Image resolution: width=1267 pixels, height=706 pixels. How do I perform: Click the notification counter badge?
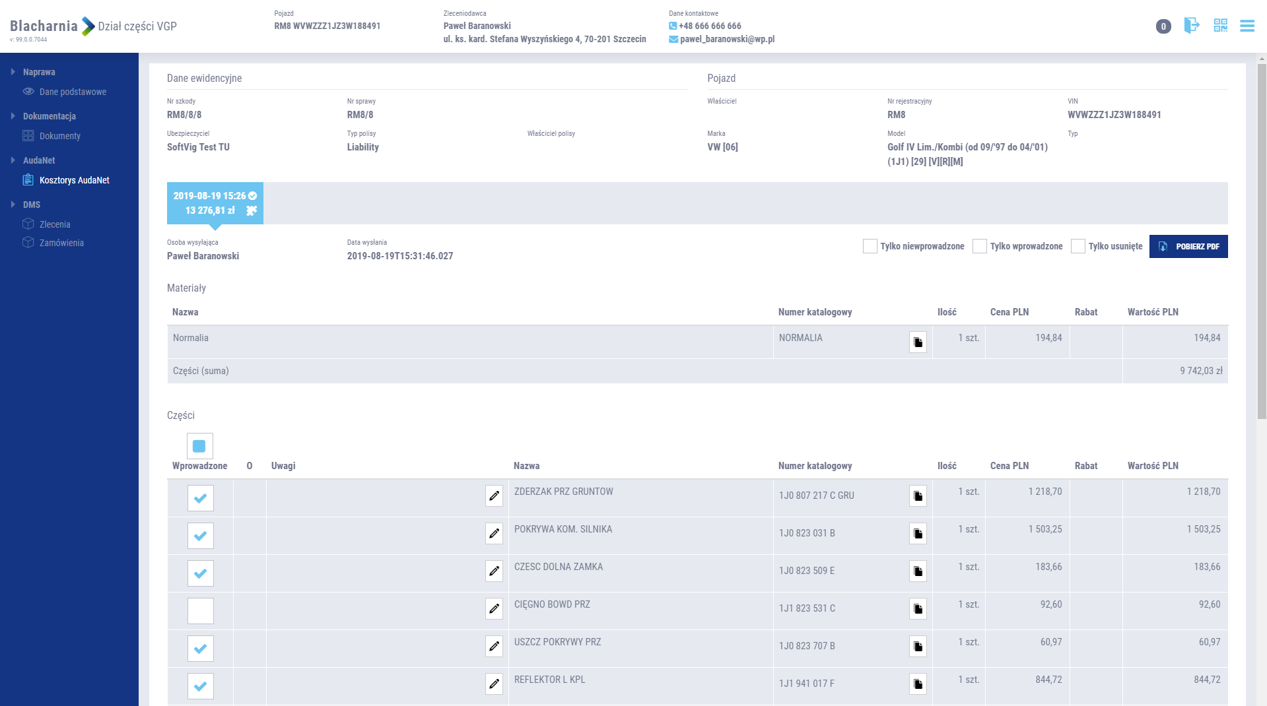(1163, 26)
